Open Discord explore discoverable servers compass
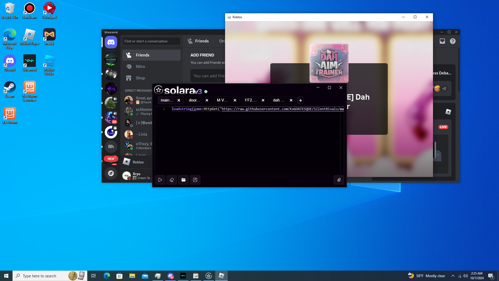This screenshot has height=281, width=499. coord(111,173)
